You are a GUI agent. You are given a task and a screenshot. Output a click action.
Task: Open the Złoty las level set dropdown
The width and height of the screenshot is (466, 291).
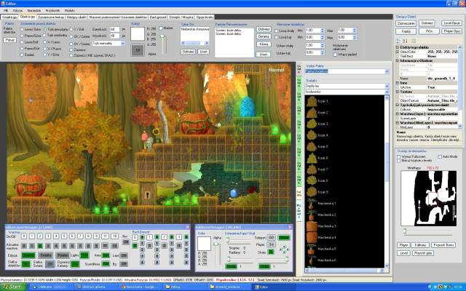347,86
